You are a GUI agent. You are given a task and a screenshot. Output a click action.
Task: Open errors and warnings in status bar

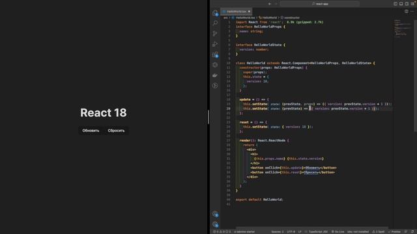tap(222, 231)
